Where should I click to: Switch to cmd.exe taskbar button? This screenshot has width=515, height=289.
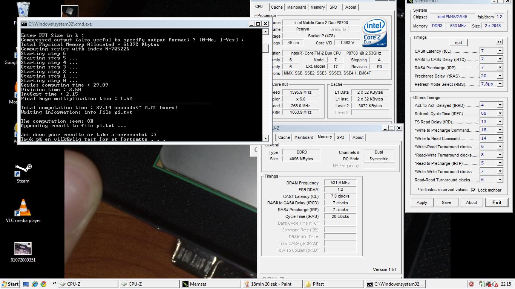tap(395, 284)
